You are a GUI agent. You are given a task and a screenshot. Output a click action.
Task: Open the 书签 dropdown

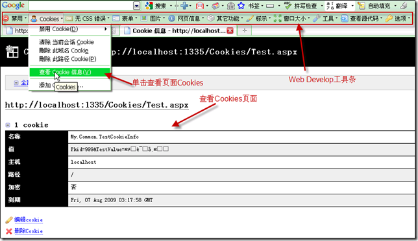coord(255,6)
